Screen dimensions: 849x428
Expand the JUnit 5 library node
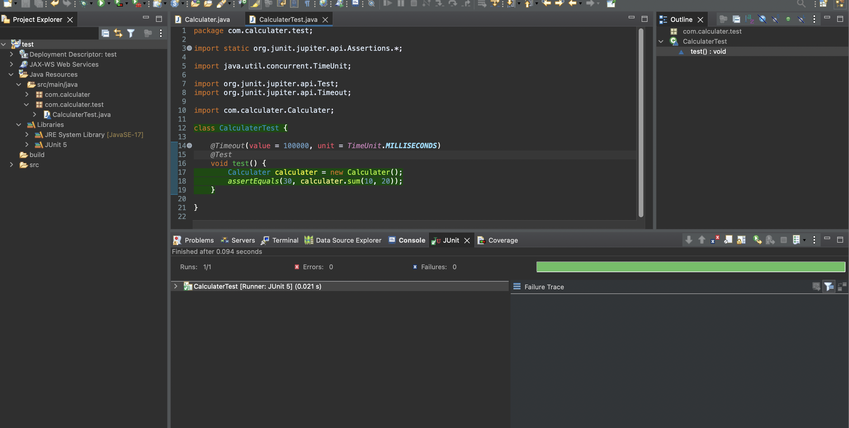tap(27, 145)
